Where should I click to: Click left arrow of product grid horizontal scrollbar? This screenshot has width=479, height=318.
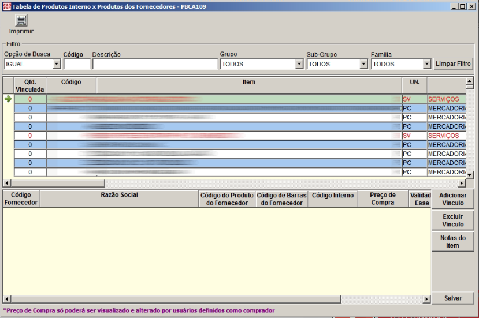click(x=7, y=183)
